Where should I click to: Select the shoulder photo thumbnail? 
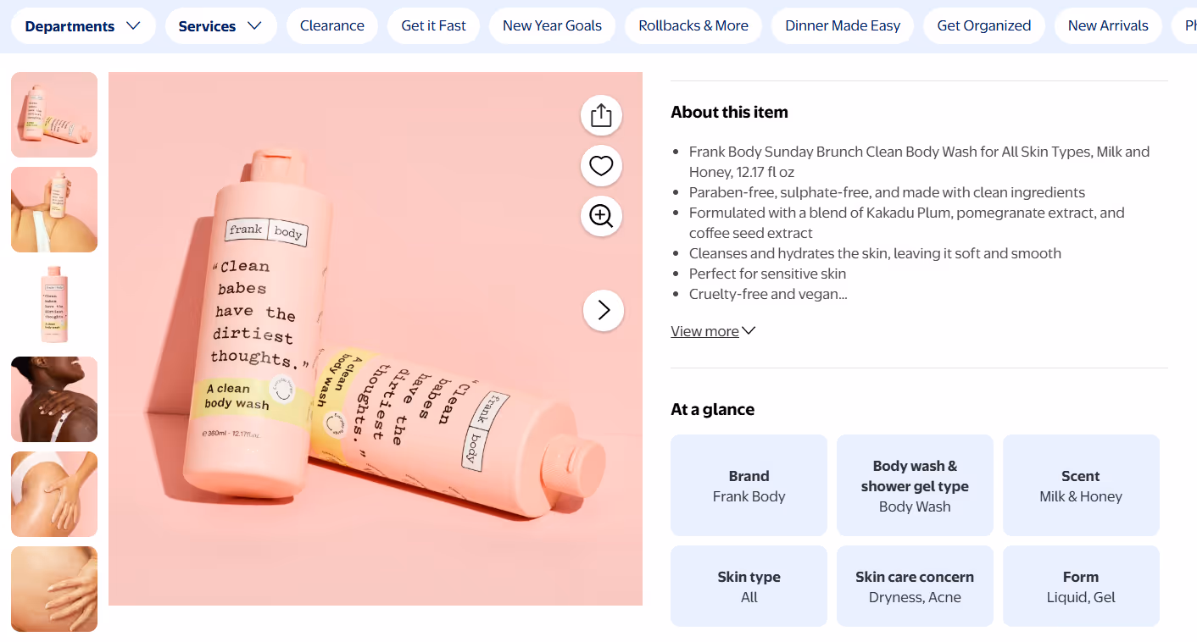(x=53, y=399)
